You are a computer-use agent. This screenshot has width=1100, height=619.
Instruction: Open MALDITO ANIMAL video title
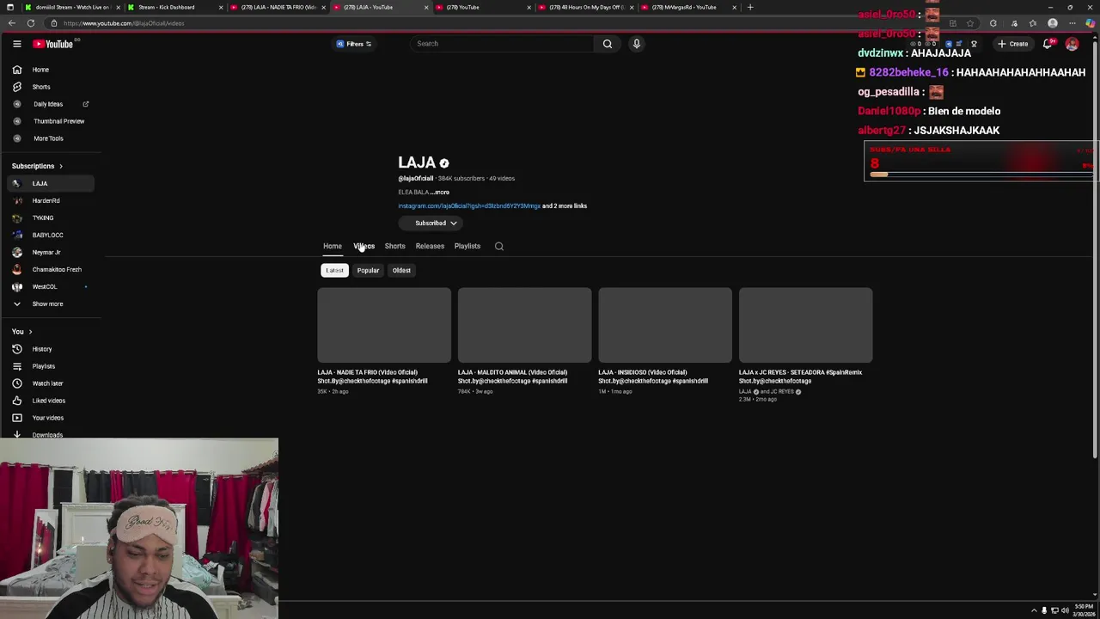pyautogui.click(x=512, y=377)
